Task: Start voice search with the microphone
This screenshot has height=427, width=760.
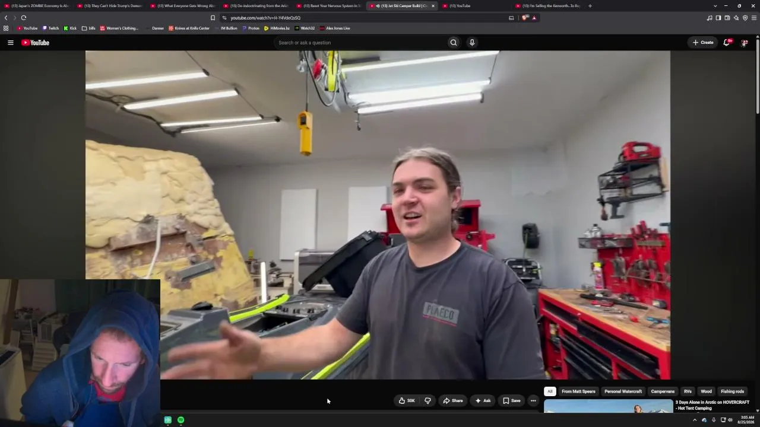Action: click(x=472, y=43)
